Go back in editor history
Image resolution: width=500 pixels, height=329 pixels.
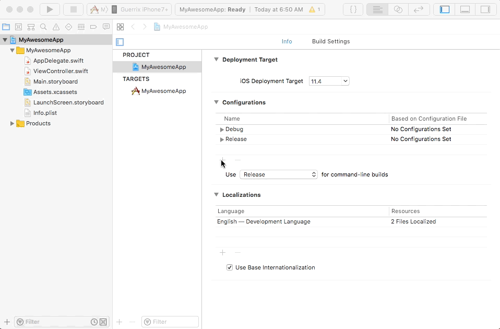133,27
